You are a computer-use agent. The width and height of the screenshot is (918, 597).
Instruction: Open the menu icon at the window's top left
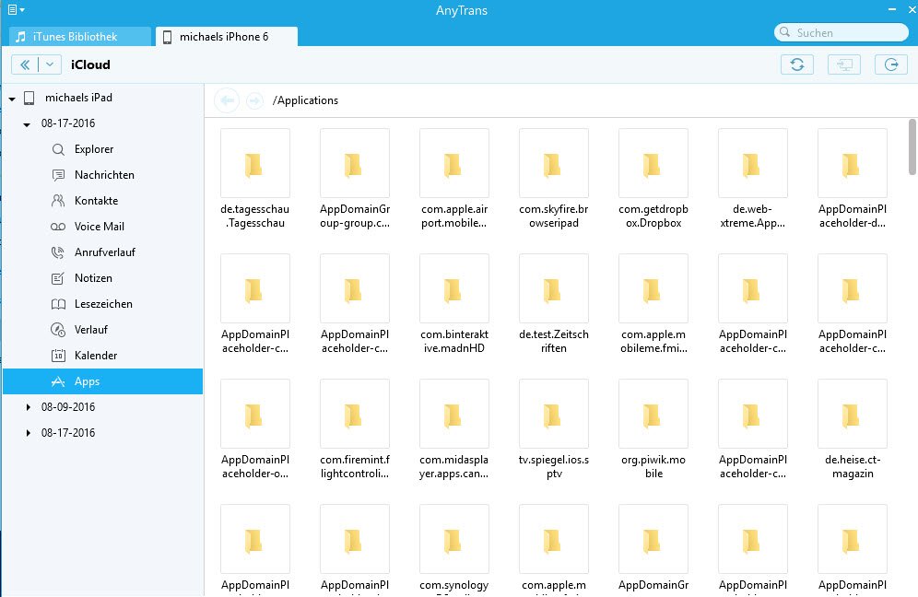click(x=16, y=9)
